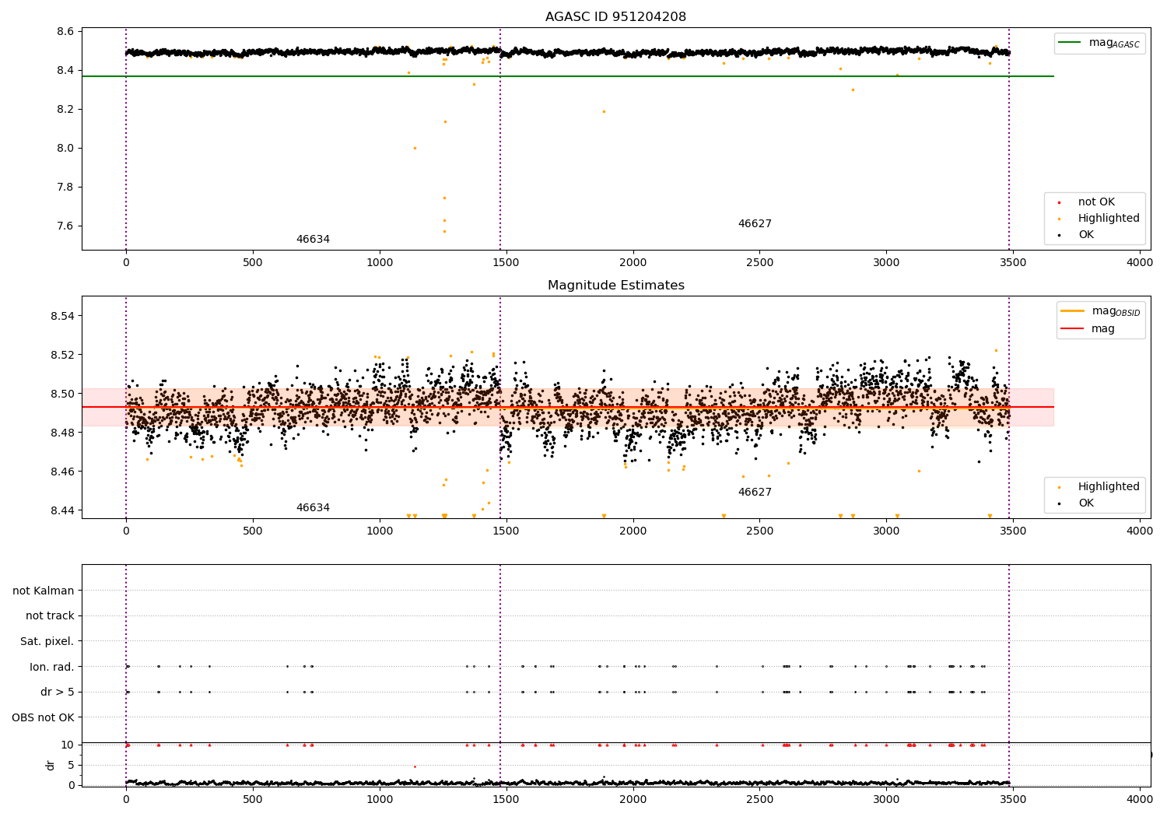Select 'OK' legend entry in middle plot
The image size is (1167, 817).
pyautogui.click(x=1085, y=503)
